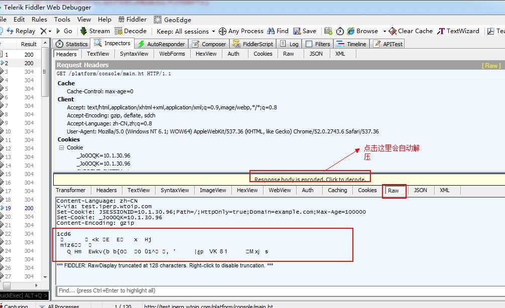
Task: Open the Edit menu
Action: click(19, 19)
